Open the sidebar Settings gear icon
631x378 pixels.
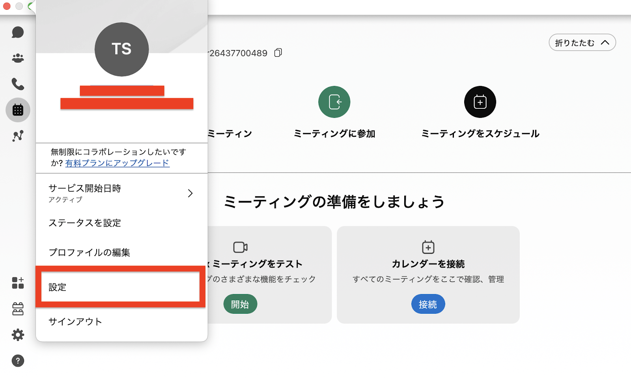18,335
